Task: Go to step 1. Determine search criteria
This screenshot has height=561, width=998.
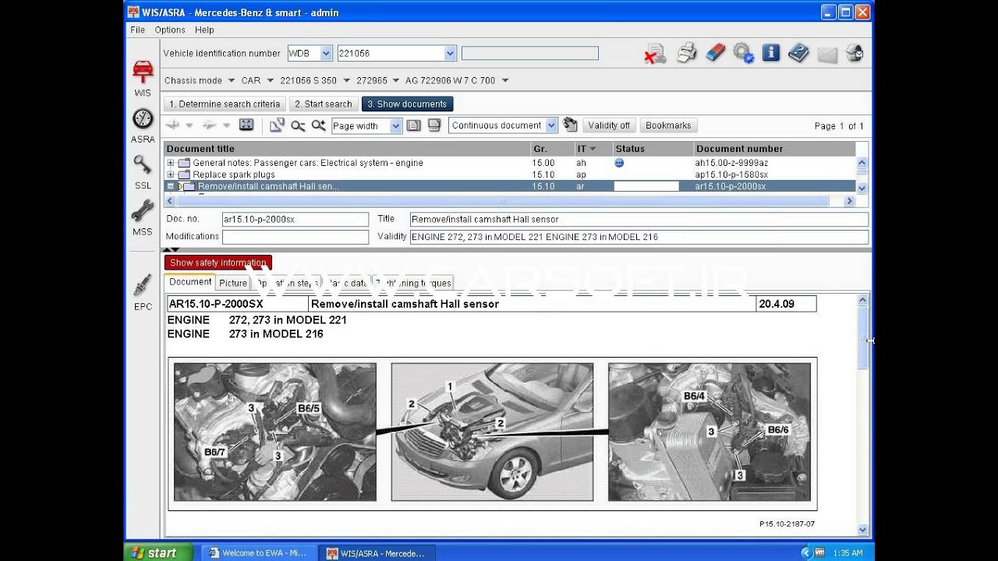Action: point(225,104)
